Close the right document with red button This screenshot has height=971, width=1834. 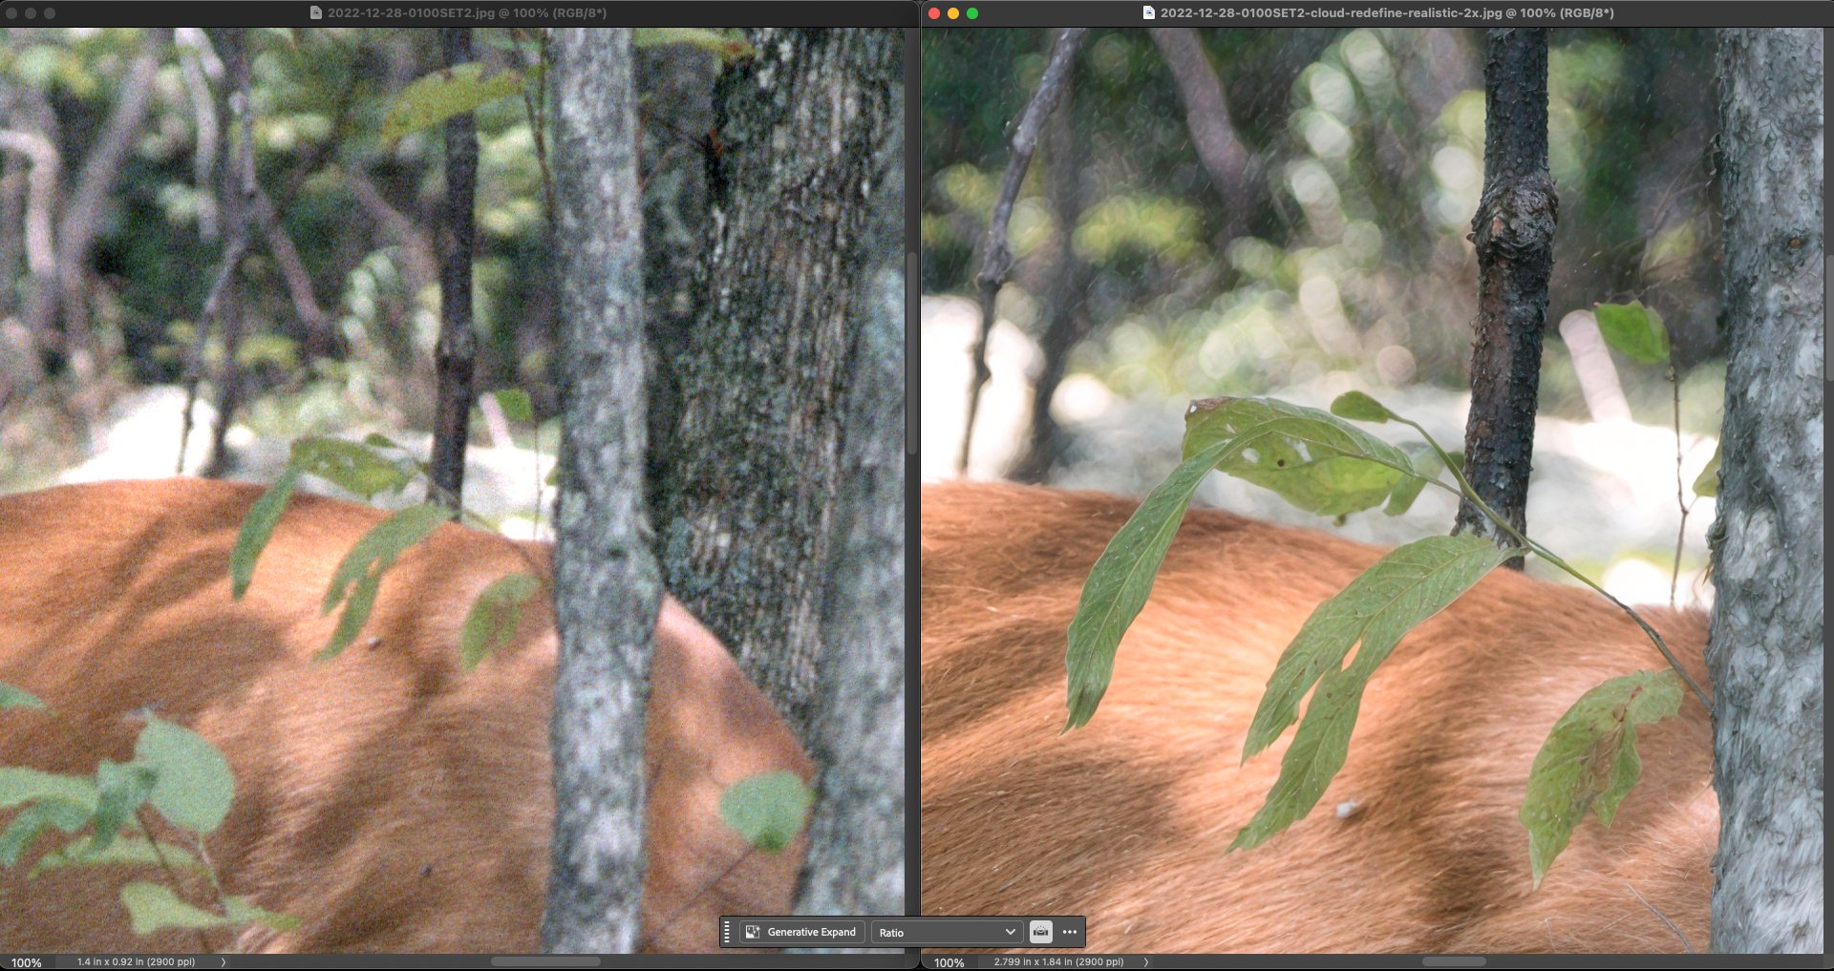pos(934,13)
